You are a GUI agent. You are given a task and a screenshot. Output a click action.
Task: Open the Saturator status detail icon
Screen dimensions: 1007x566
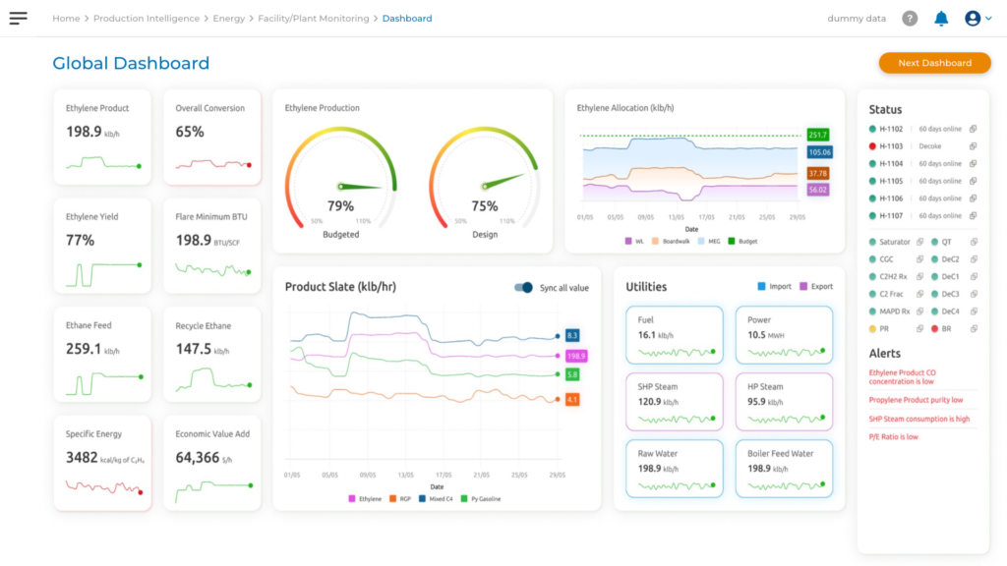[919, 242]
